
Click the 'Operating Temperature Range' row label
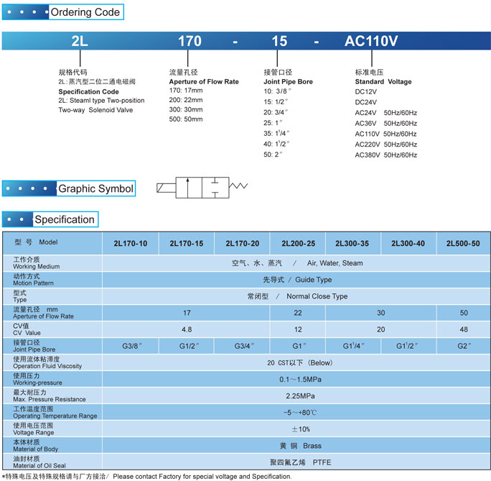55,416
